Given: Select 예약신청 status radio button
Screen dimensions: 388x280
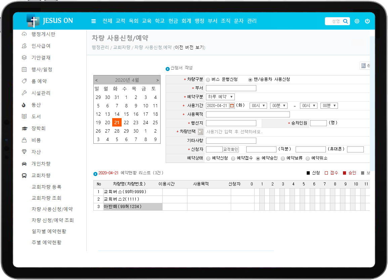Looking at the screenshot, I should click(x=208, y=158).
